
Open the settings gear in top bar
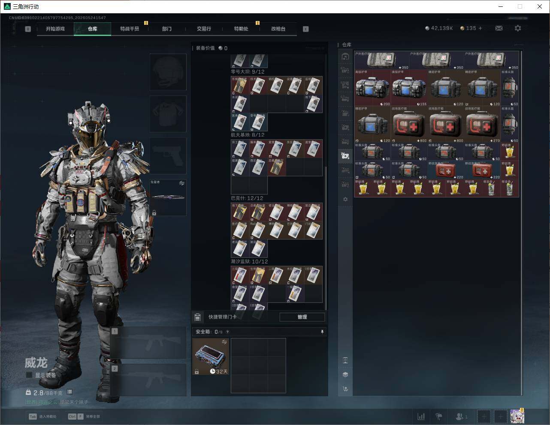pos(518,28)
